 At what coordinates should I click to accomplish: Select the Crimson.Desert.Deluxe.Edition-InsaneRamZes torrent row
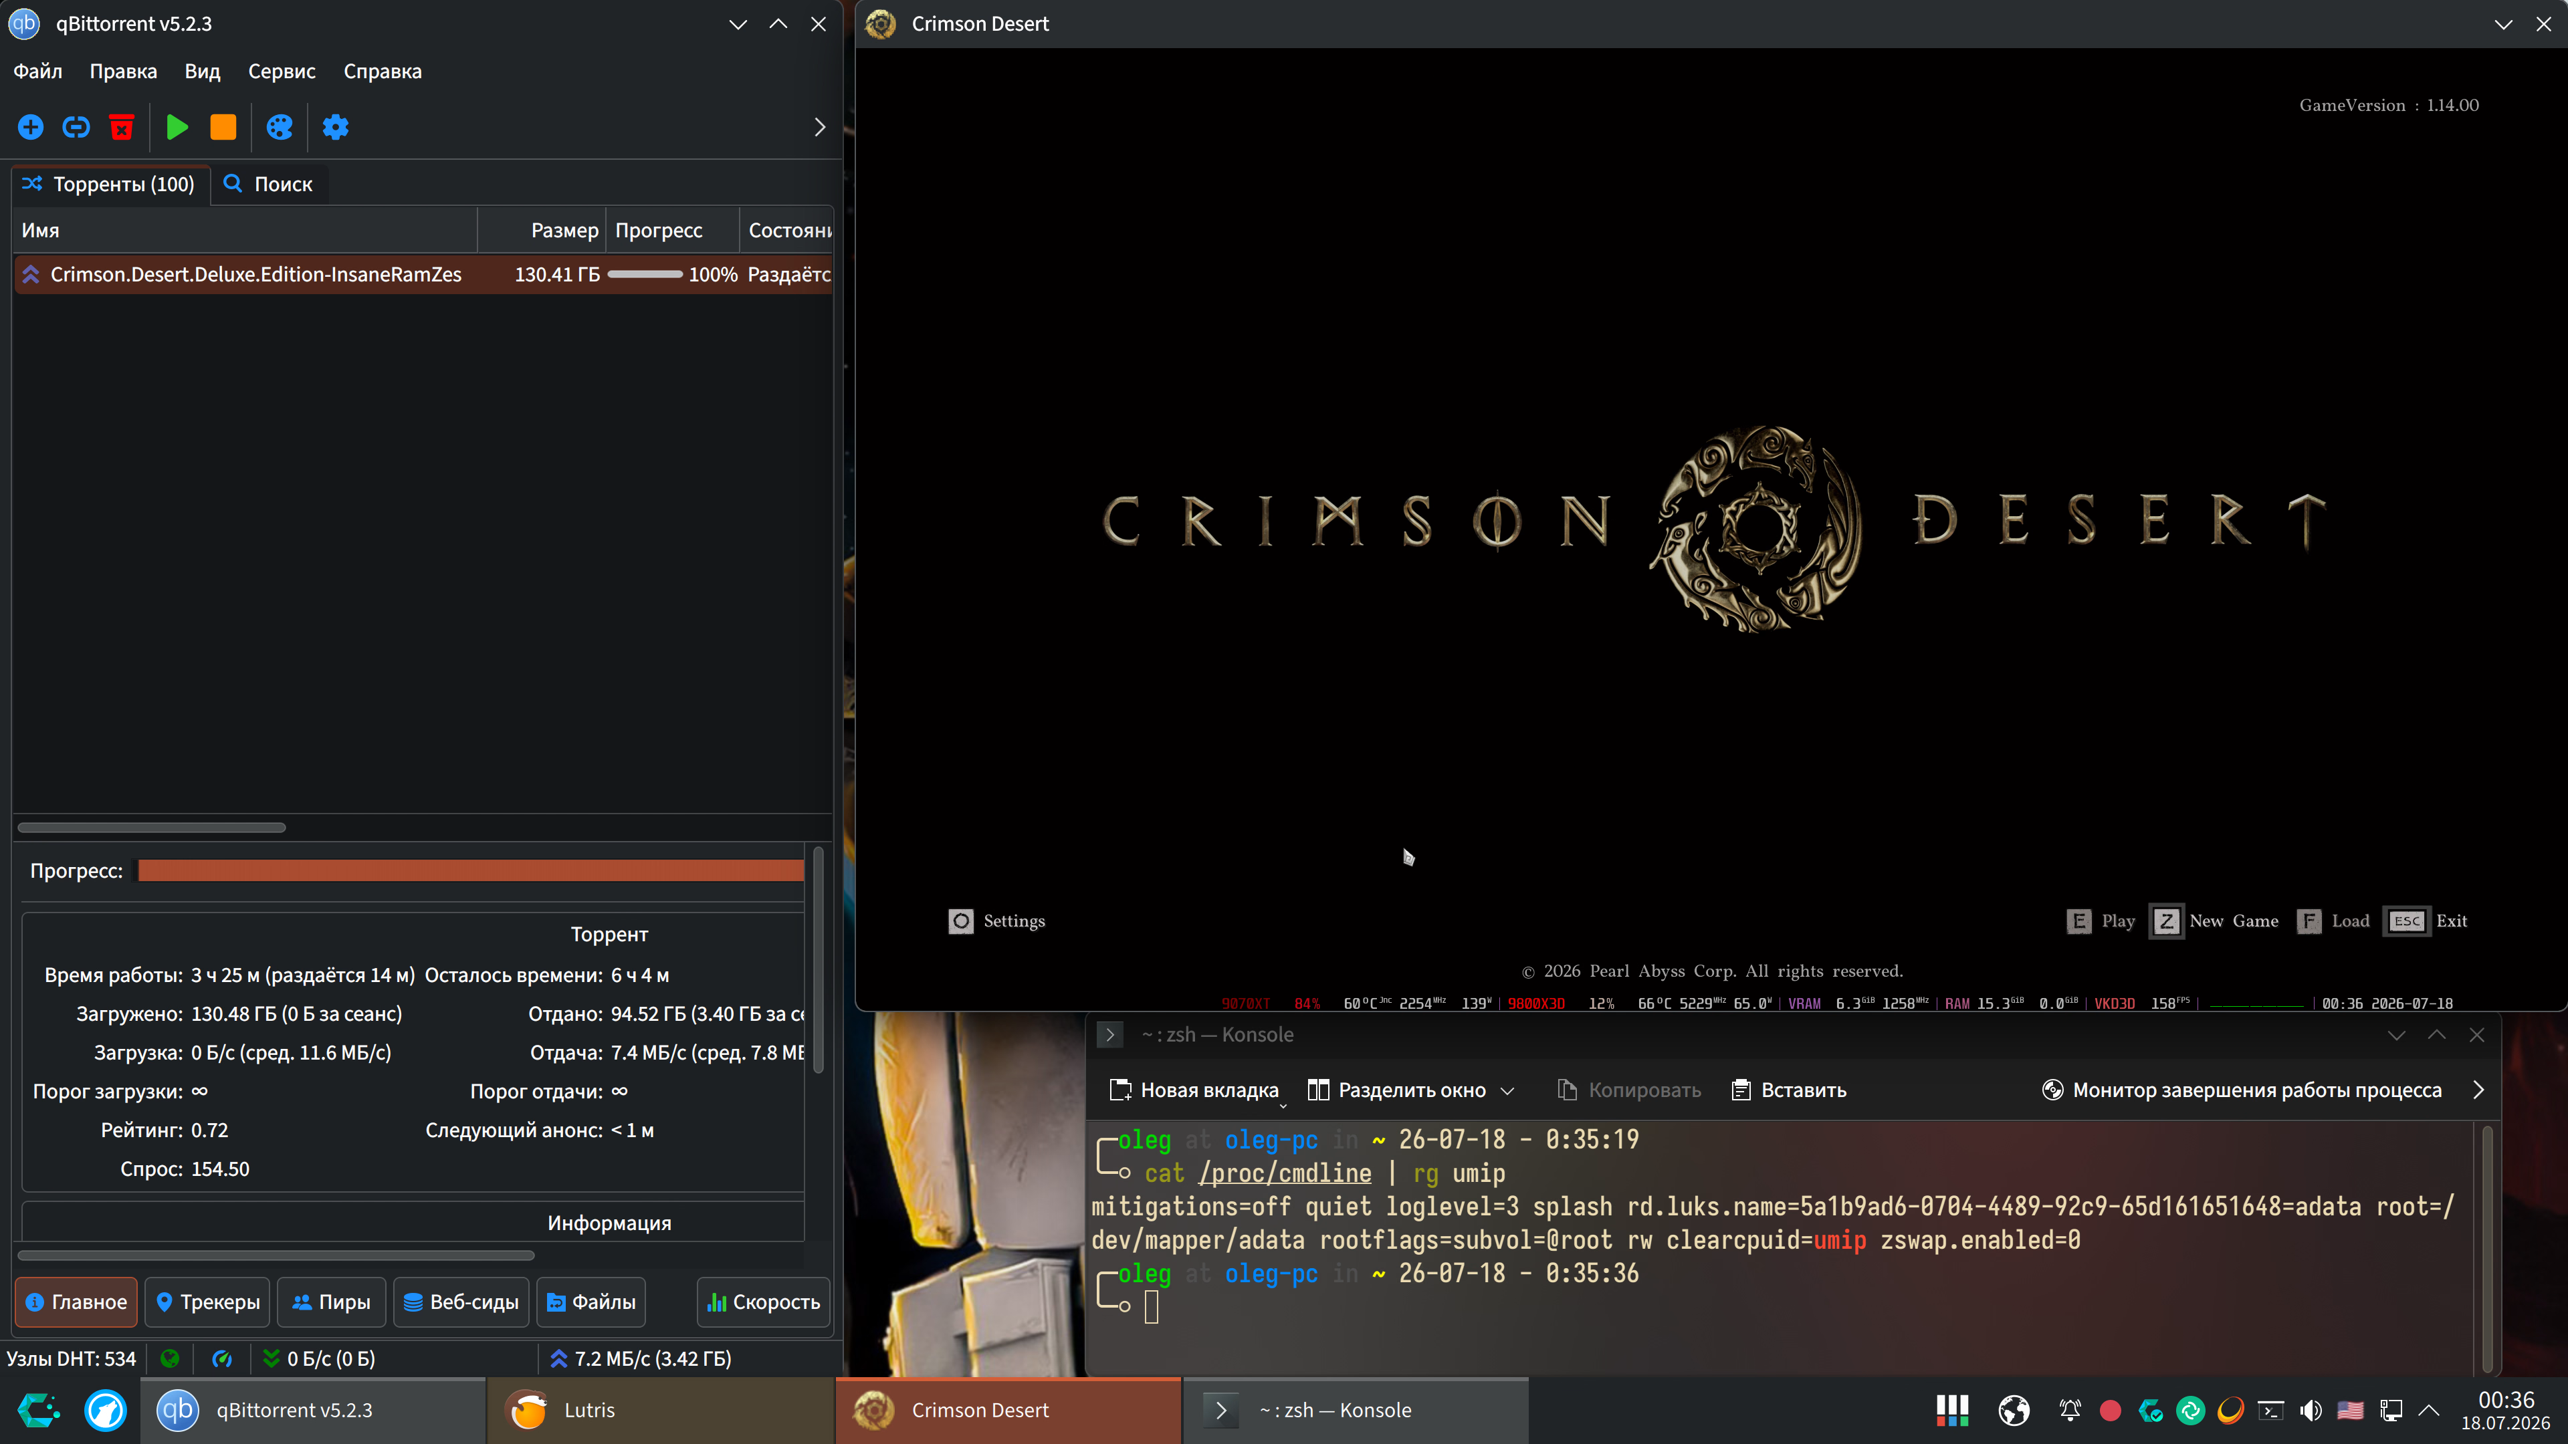tap(424, 274)
